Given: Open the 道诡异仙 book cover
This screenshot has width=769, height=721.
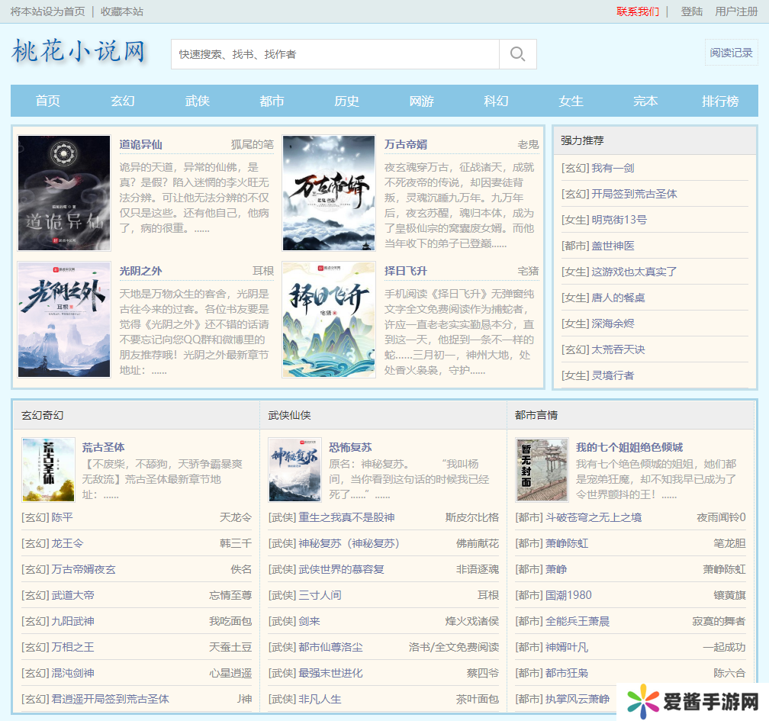Looking at the screenshot, I should pyautogui.click(x=64, y=193).
